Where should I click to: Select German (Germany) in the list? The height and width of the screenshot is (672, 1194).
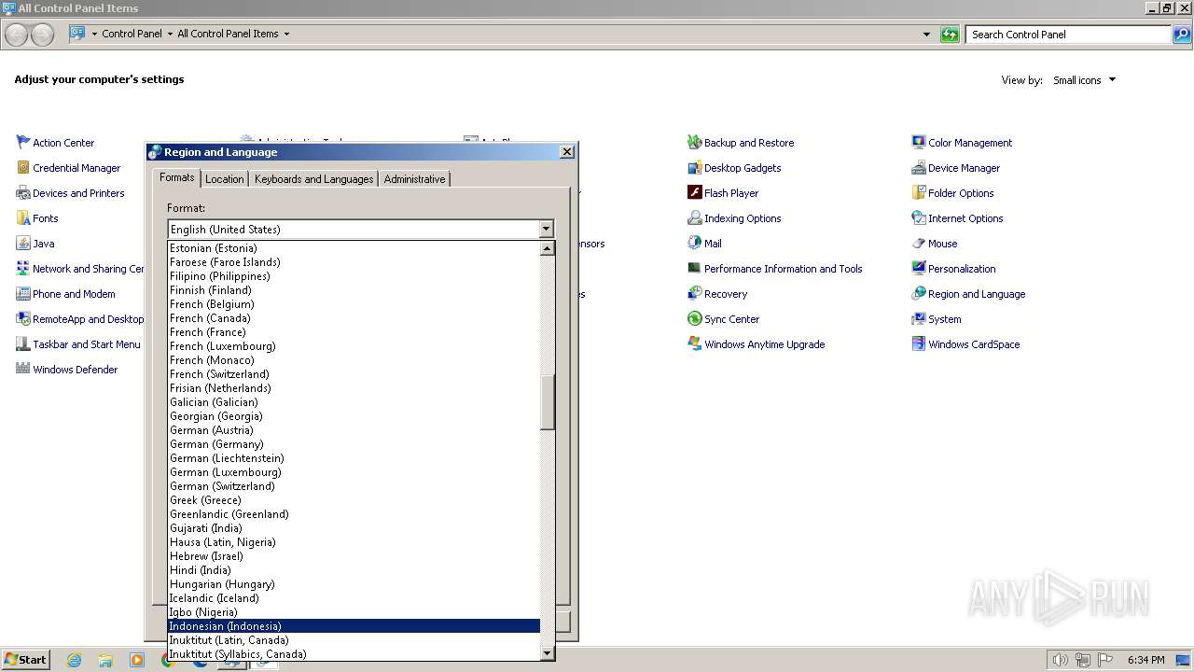(x=354, y=444)
